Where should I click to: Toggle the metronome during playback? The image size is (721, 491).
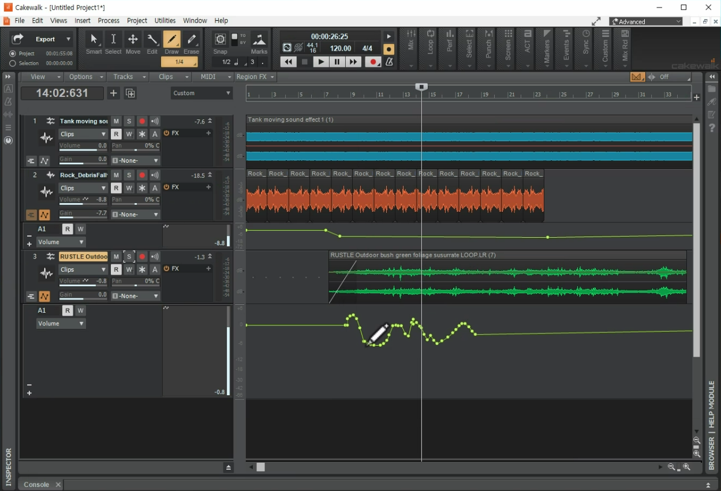(389, 62)
